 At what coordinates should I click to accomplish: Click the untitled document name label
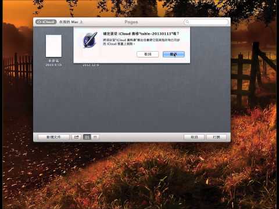click(53, 61)
